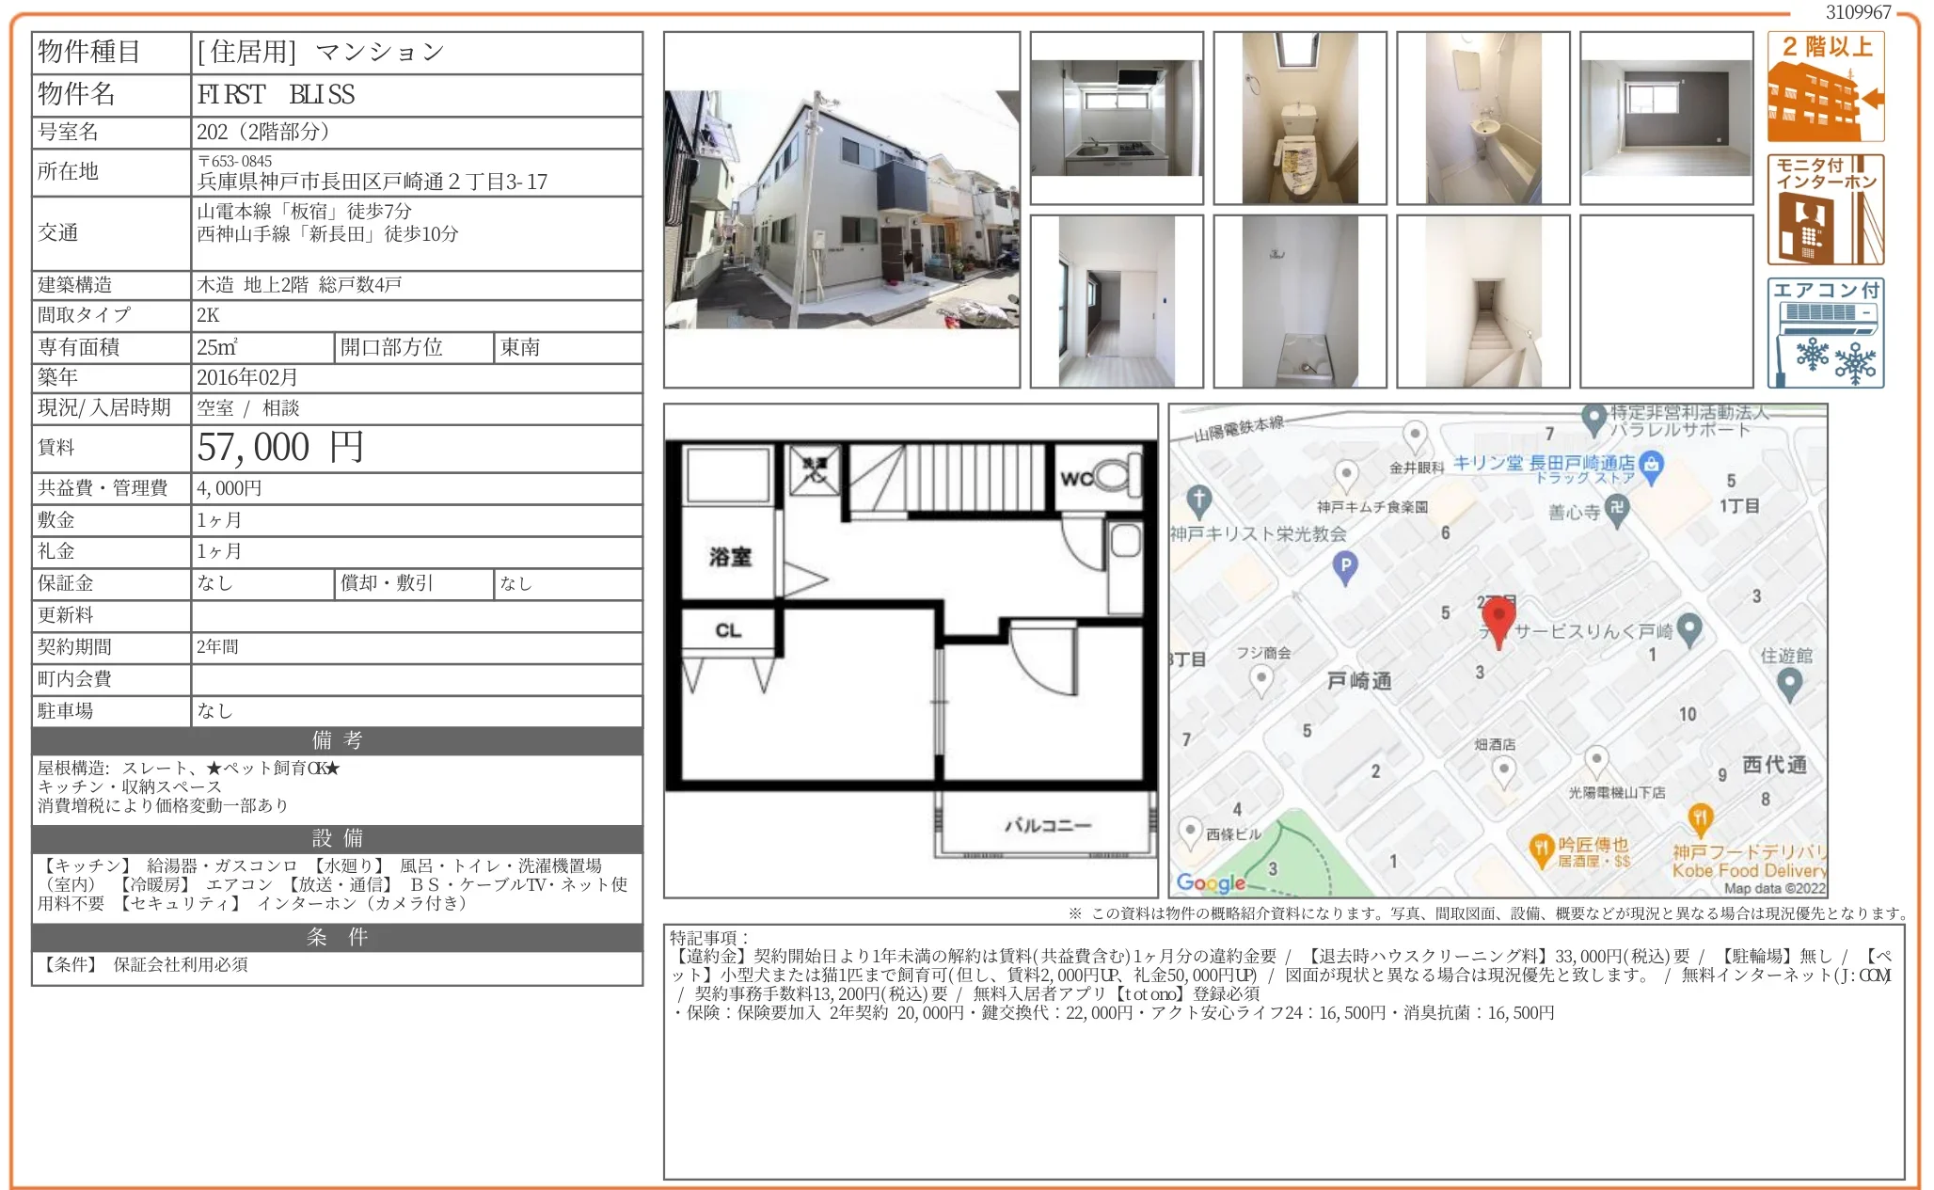
Task: Click the 神戸キリスト栄光教会 church map marker
Action: tap(1197, 499)
